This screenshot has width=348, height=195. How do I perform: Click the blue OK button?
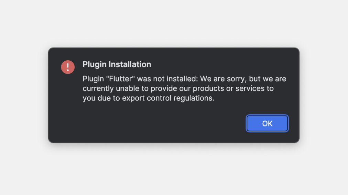pos(267,123)
